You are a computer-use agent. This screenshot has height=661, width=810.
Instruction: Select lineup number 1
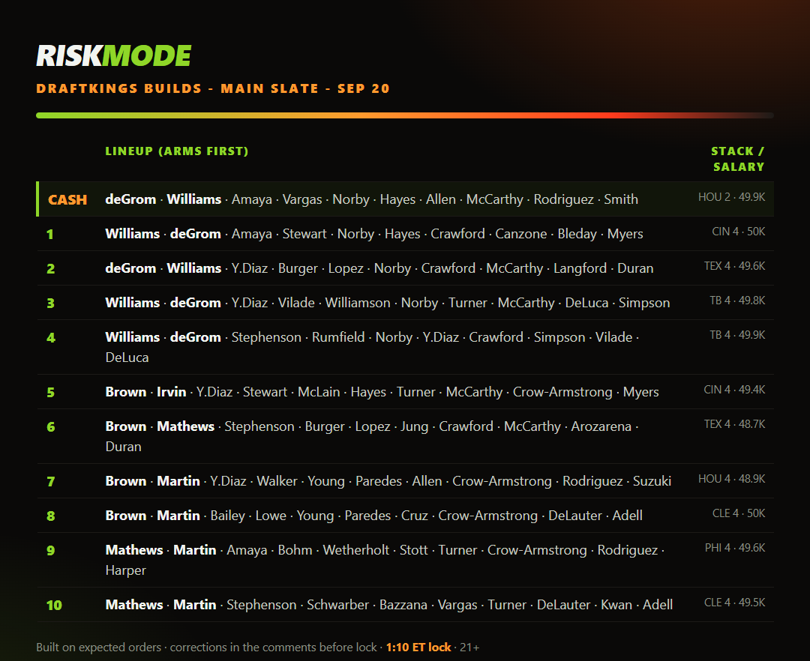50,235
